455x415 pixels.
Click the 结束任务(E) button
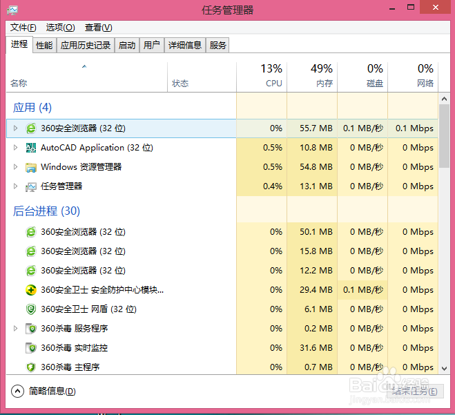tap(415, 392)
